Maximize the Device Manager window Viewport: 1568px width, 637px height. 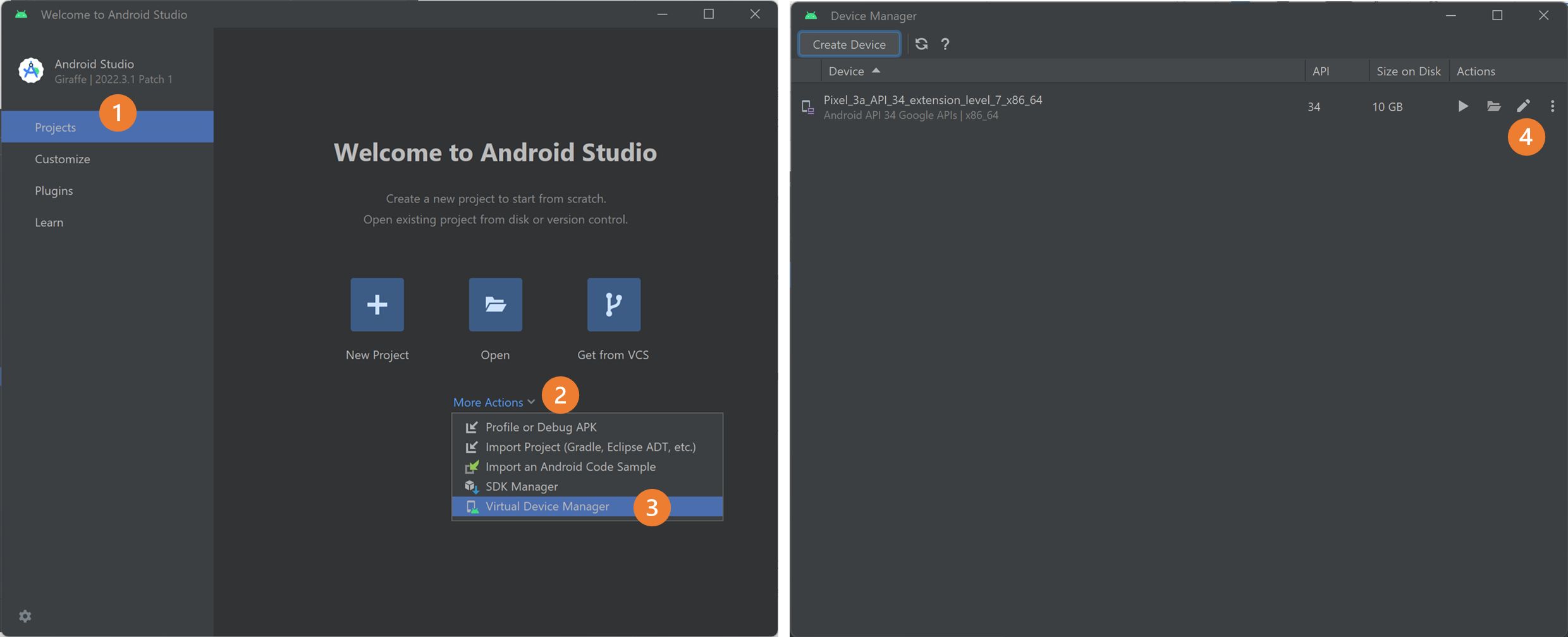[1497, 15]
